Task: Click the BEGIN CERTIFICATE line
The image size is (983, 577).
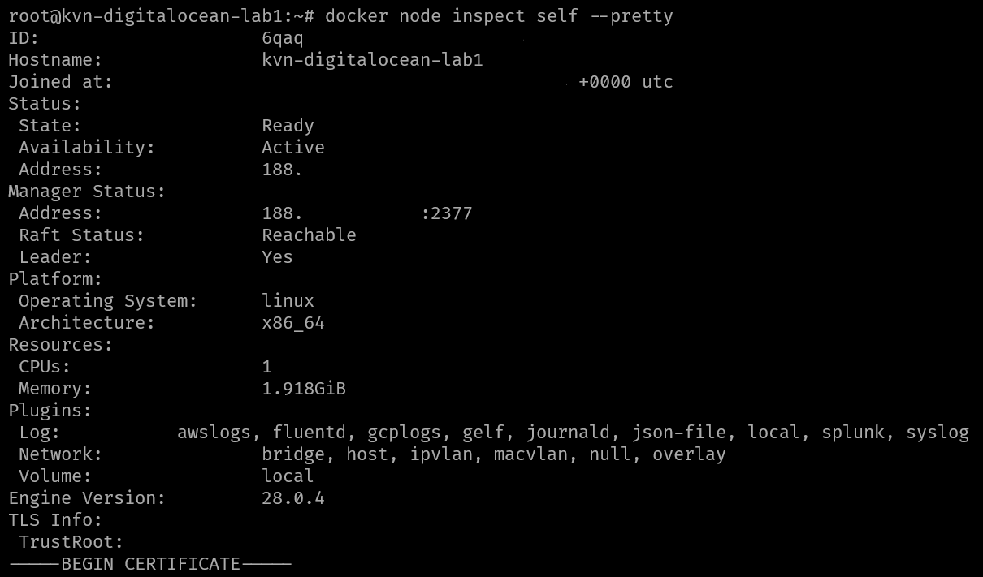Action: tap(150, 564)
